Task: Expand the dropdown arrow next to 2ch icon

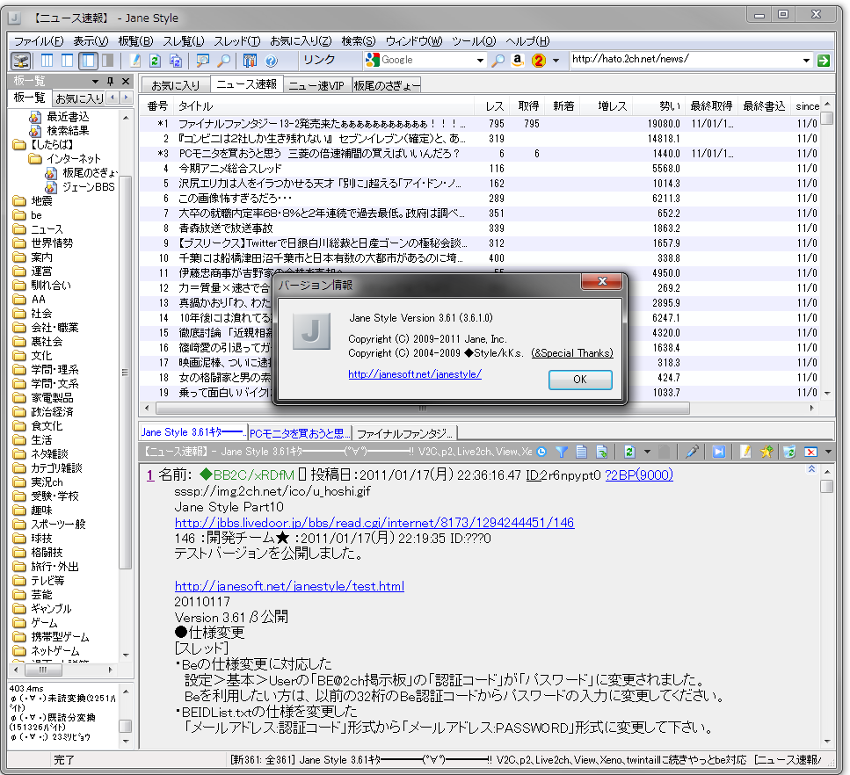Action: [x=556, y=61]
